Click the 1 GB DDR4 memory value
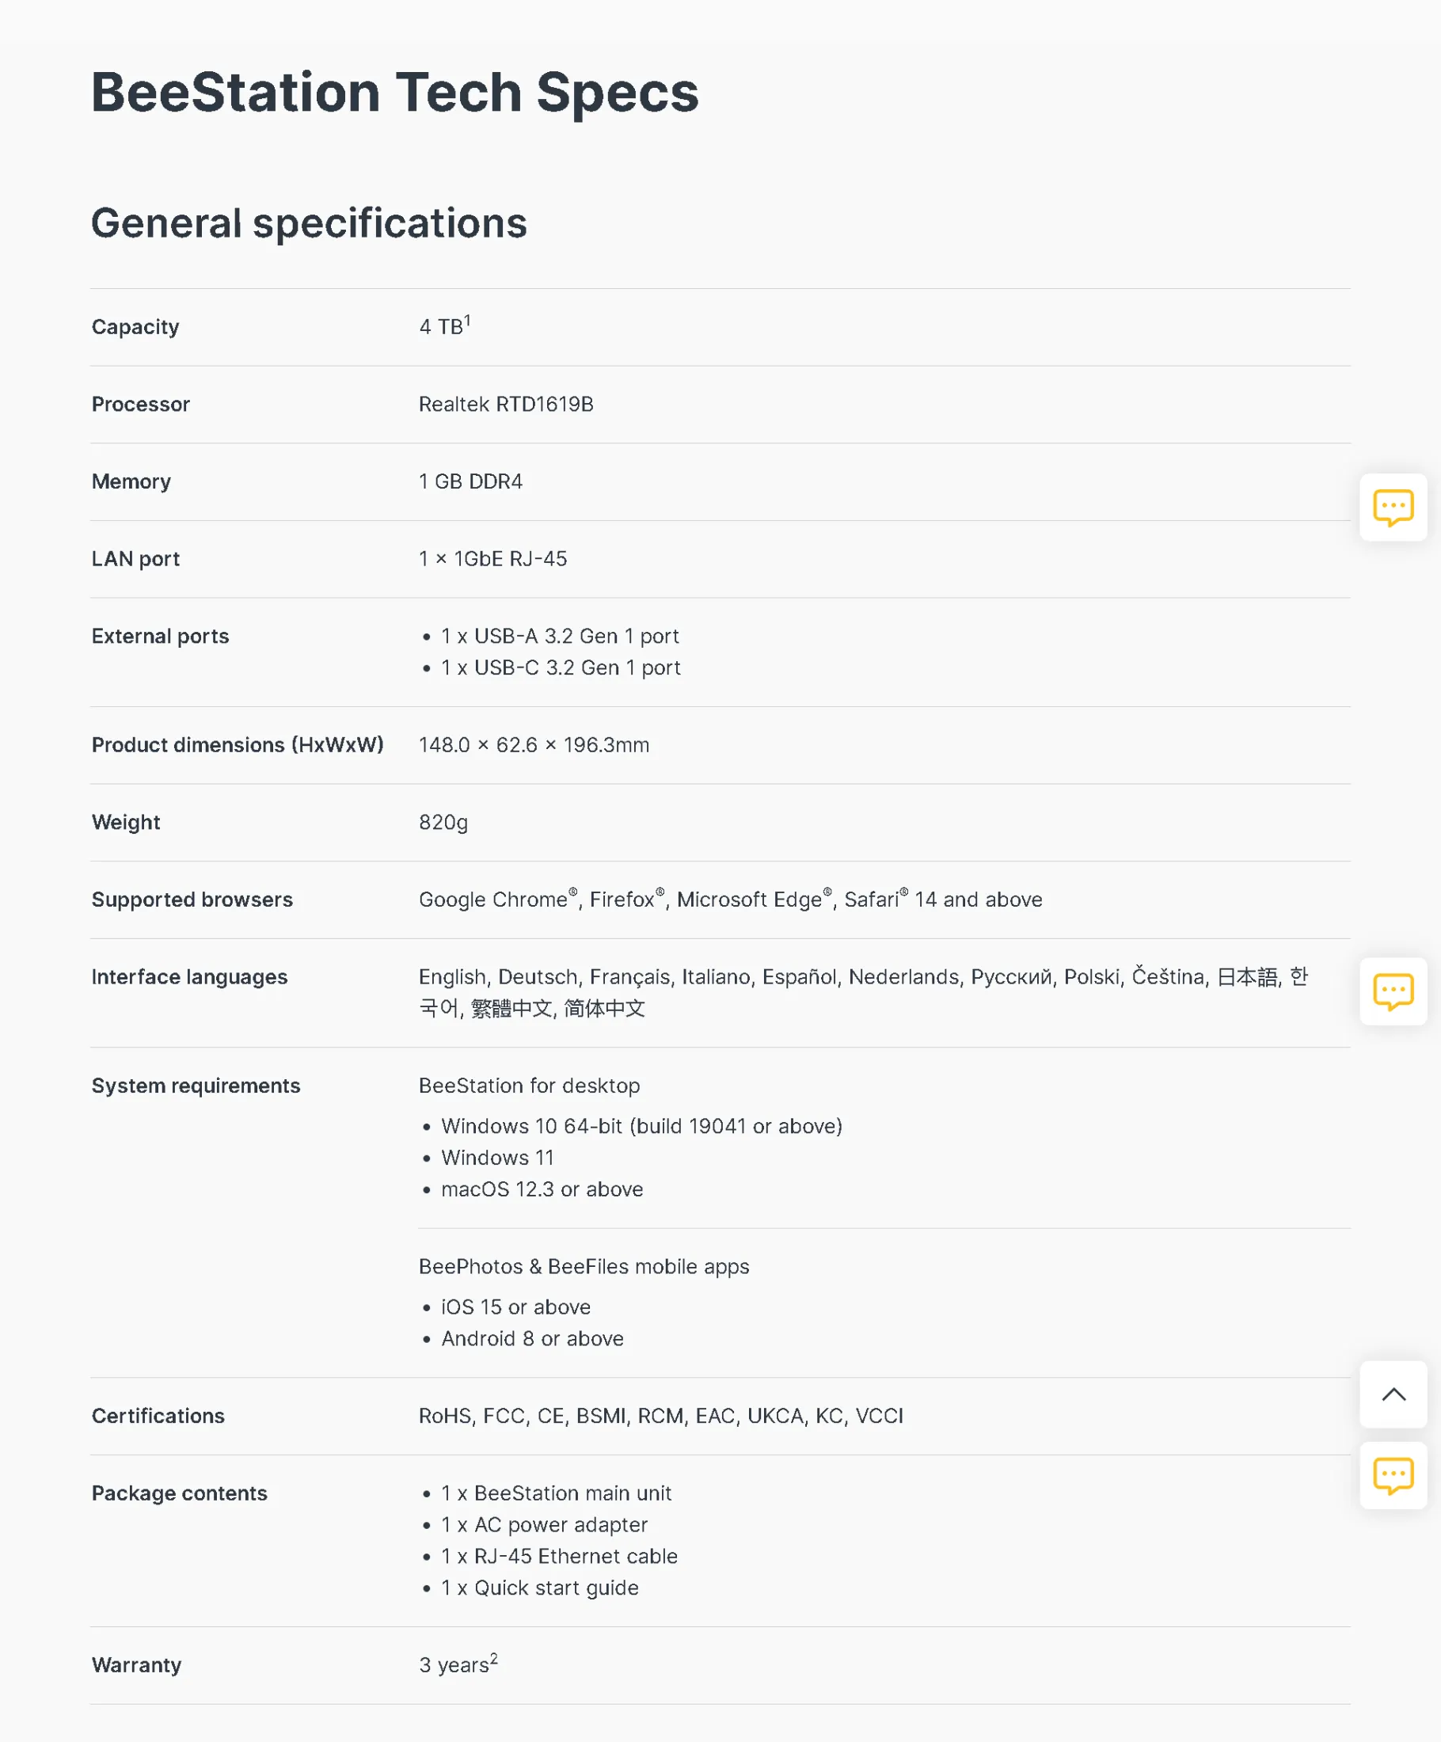This screenshot has height=1742, width=1441. (x=470, y=481)
